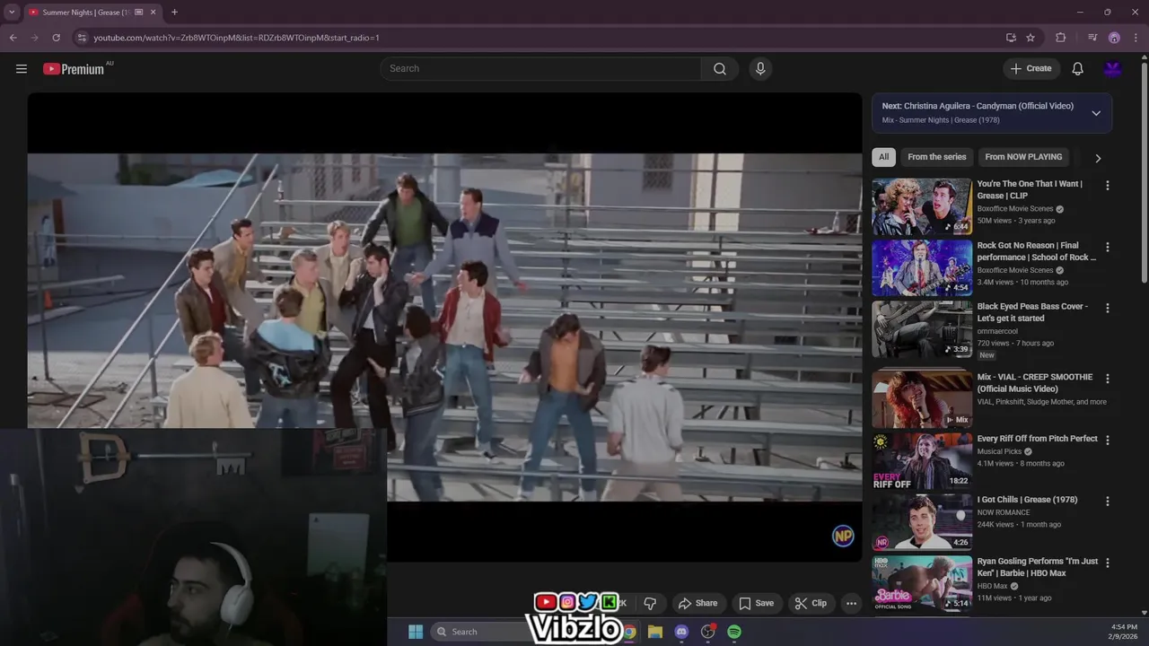Click the Windows taskbar Search box

coord(478,632)
